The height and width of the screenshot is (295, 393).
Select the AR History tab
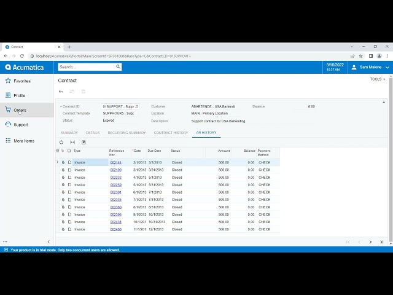(206, 133)
